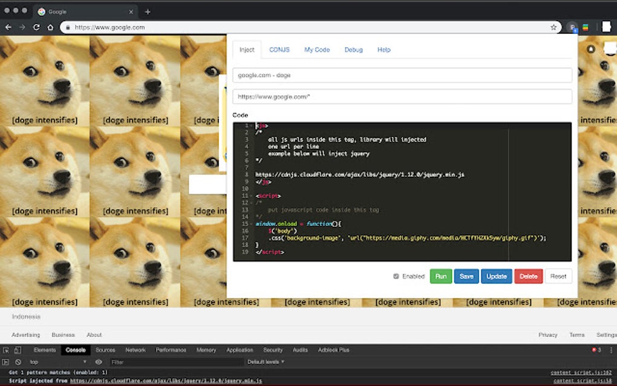Open the DevTools three-dot menu
The width and height of the screenshot is (617, 386).
coord(611,350)
